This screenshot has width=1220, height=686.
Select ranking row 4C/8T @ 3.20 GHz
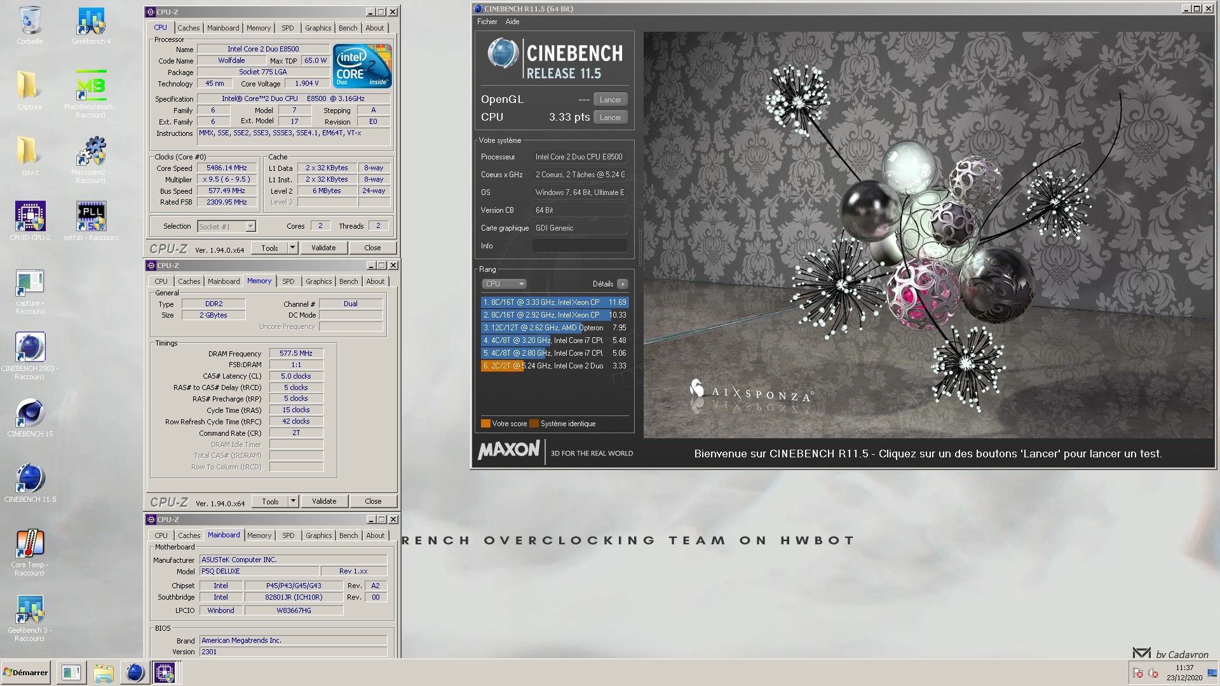coord(554,340)
